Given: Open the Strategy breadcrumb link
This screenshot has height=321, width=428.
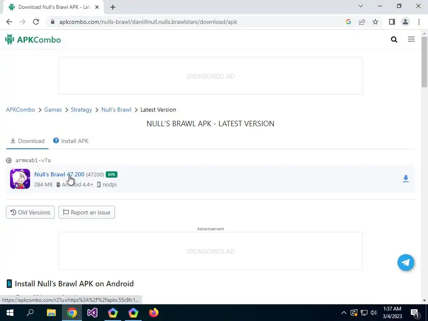Looking at the screenshot, I should 82,110.
